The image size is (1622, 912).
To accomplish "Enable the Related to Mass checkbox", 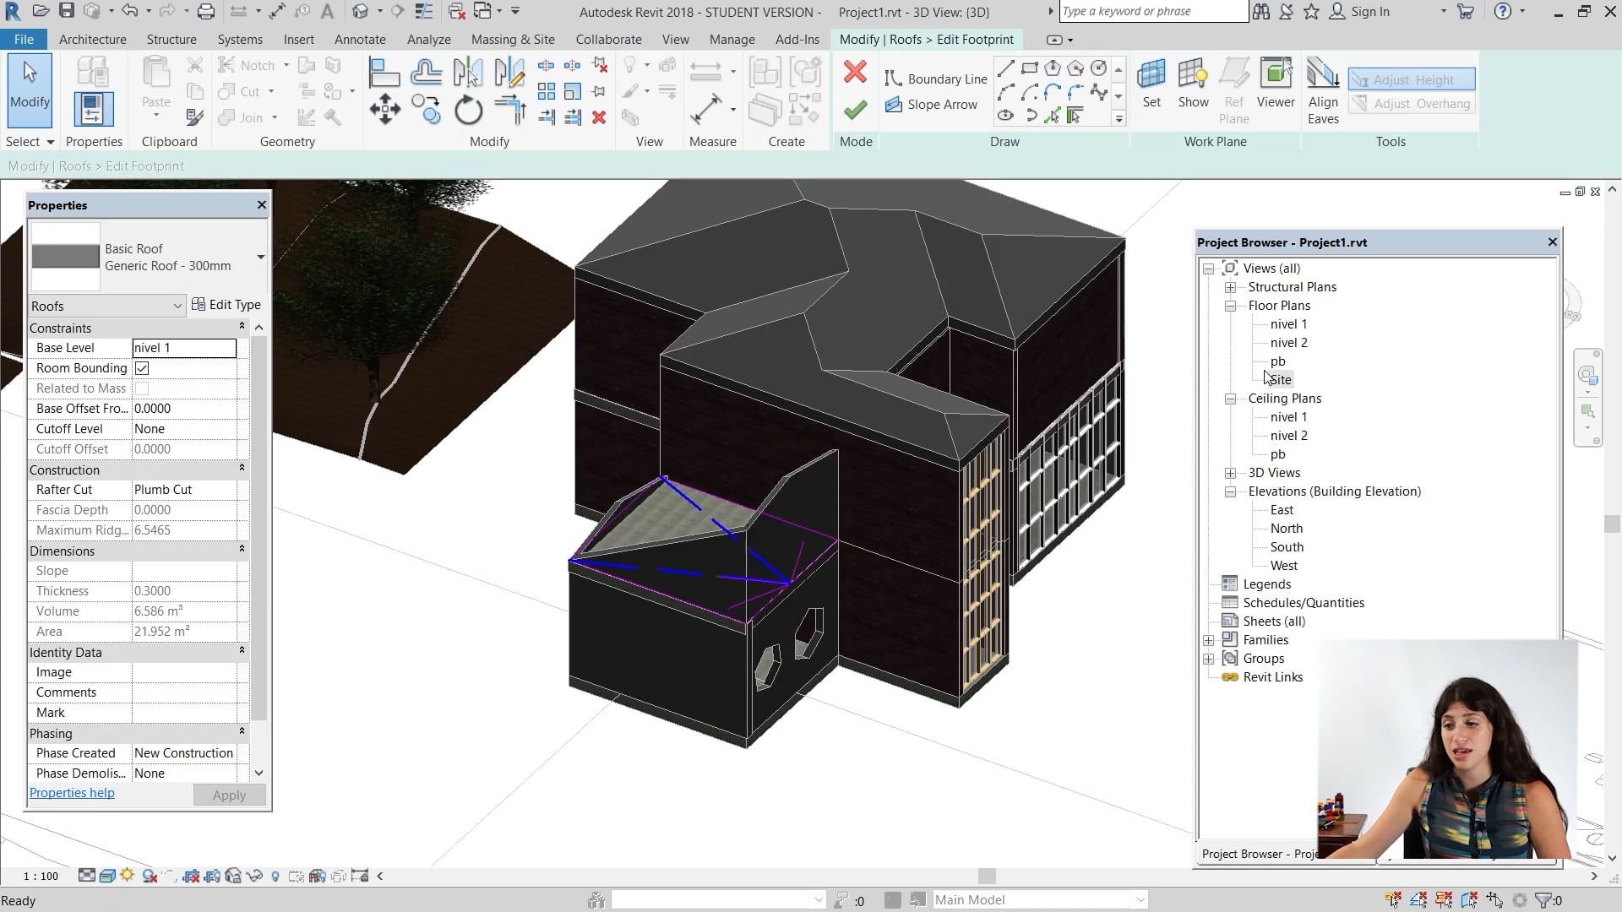I will tap(142, 388).
